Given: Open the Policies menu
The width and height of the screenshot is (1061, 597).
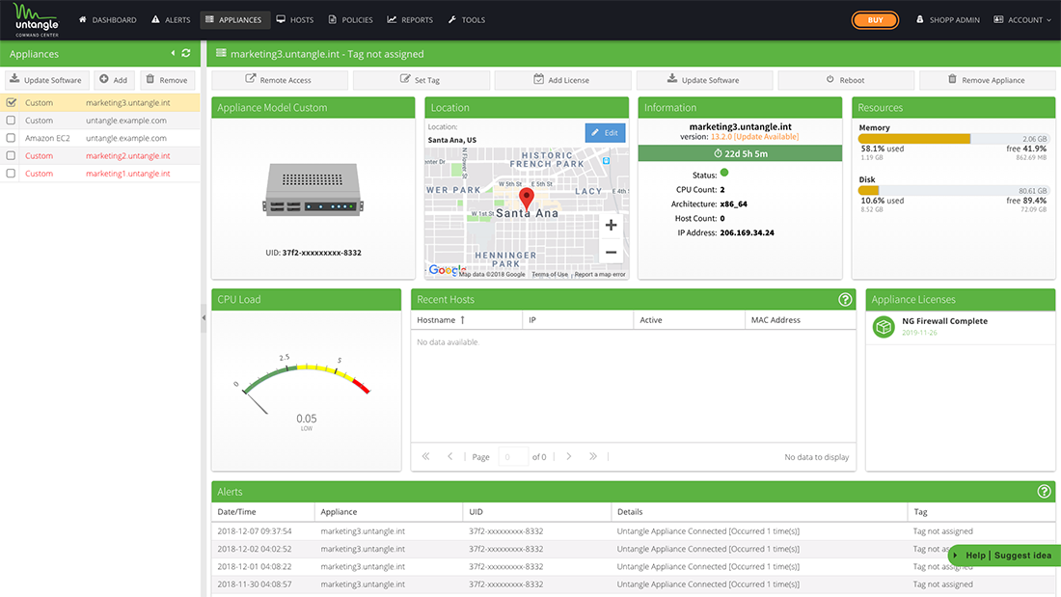Looking at the screenshot, I should 350,19.
